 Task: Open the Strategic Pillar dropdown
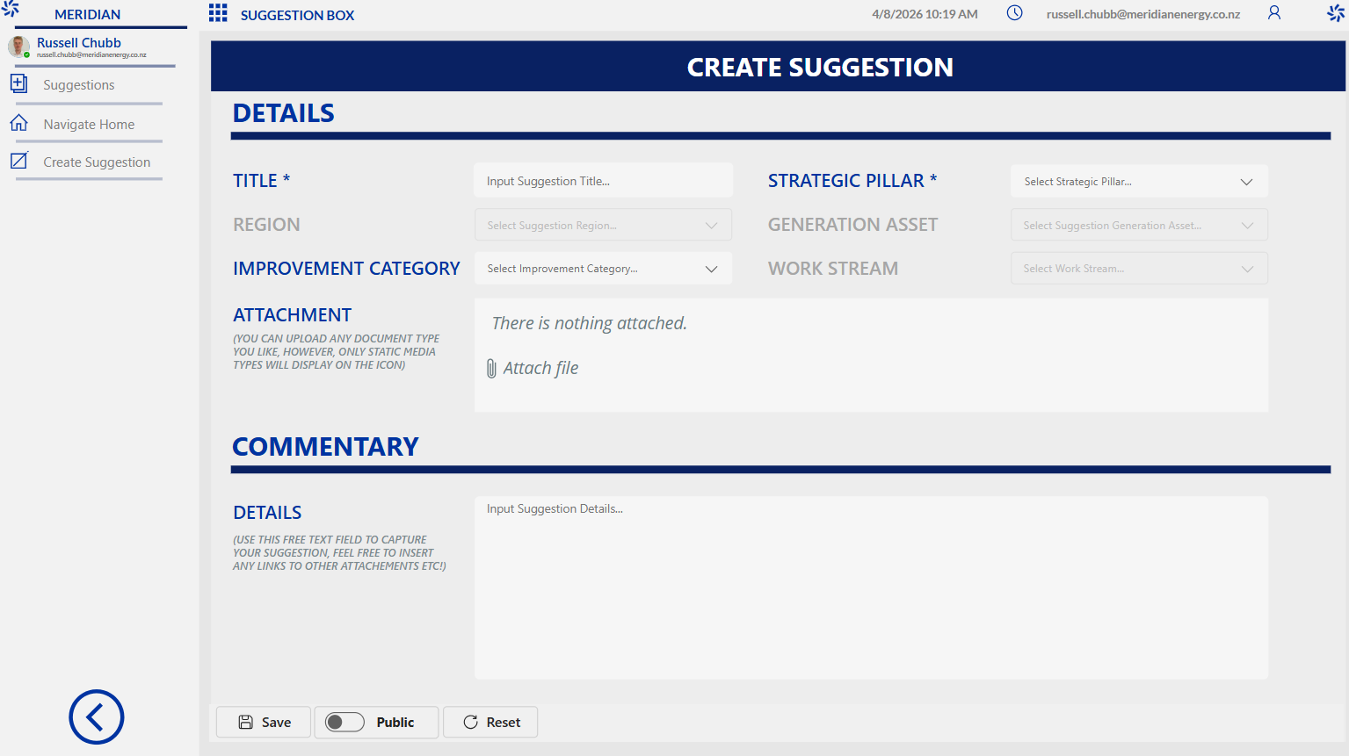[1139, 182]
